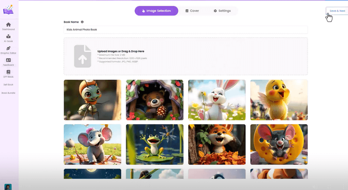Click the Book Name info icon
This screenshot has width=348, height=190.
pos(82,22)
